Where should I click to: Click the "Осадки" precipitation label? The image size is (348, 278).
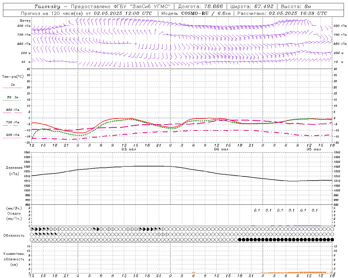coord(14,213)
